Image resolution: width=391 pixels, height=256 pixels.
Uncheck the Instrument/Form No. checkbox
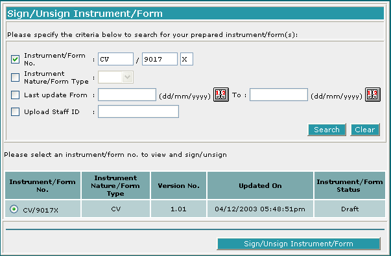point(15,60)
